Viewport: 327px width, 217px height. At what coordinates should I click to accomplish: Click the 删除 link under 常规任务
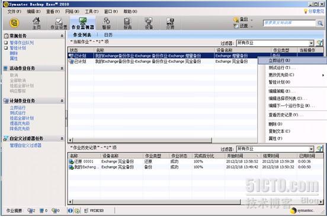(14, 53)
